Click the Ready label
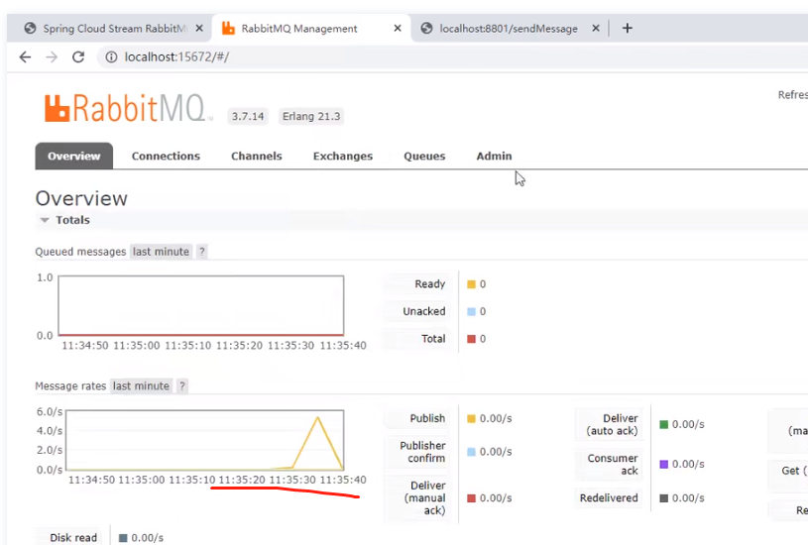This screenshot has width=808, height=545. pyautogui.click(x=429, y=284)
